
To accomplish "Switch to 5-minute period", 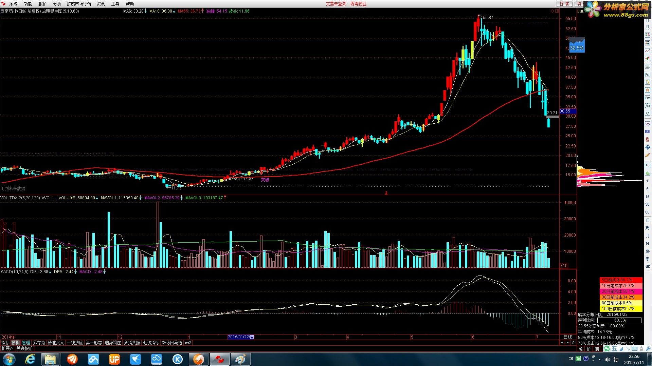I will (647, 189).
